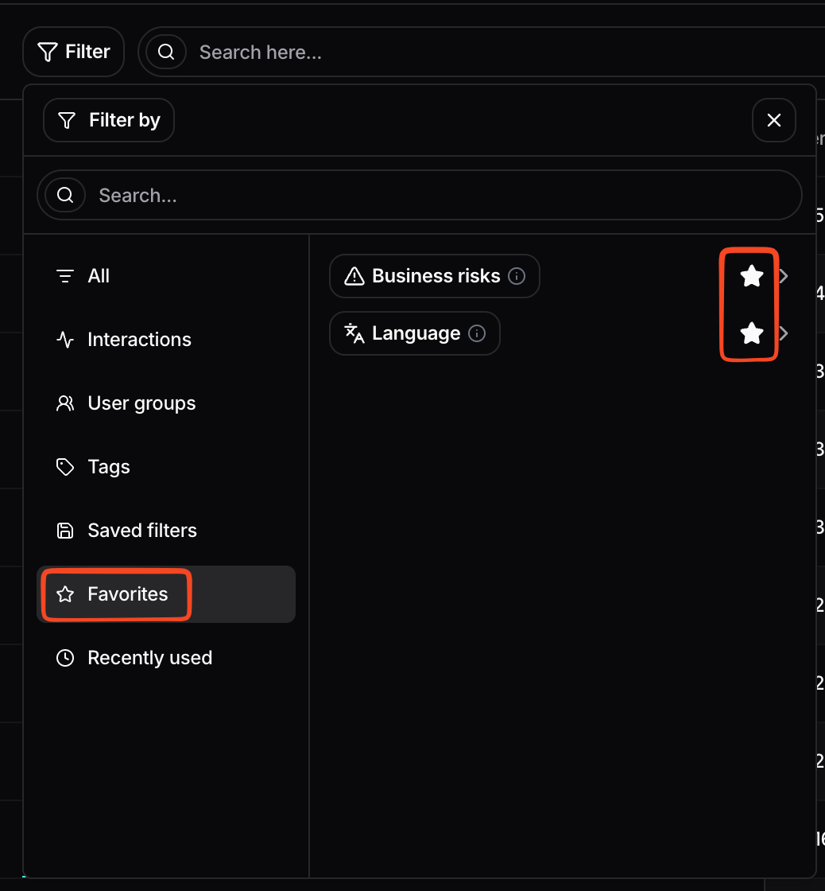825x891 pixels.
Task: Open the Tags category
Action: [166, 467]
